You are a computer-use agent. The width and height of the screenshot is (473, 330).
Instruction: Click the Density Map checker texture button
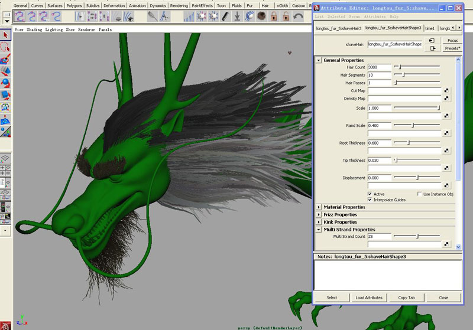click(x=447, y=99)
